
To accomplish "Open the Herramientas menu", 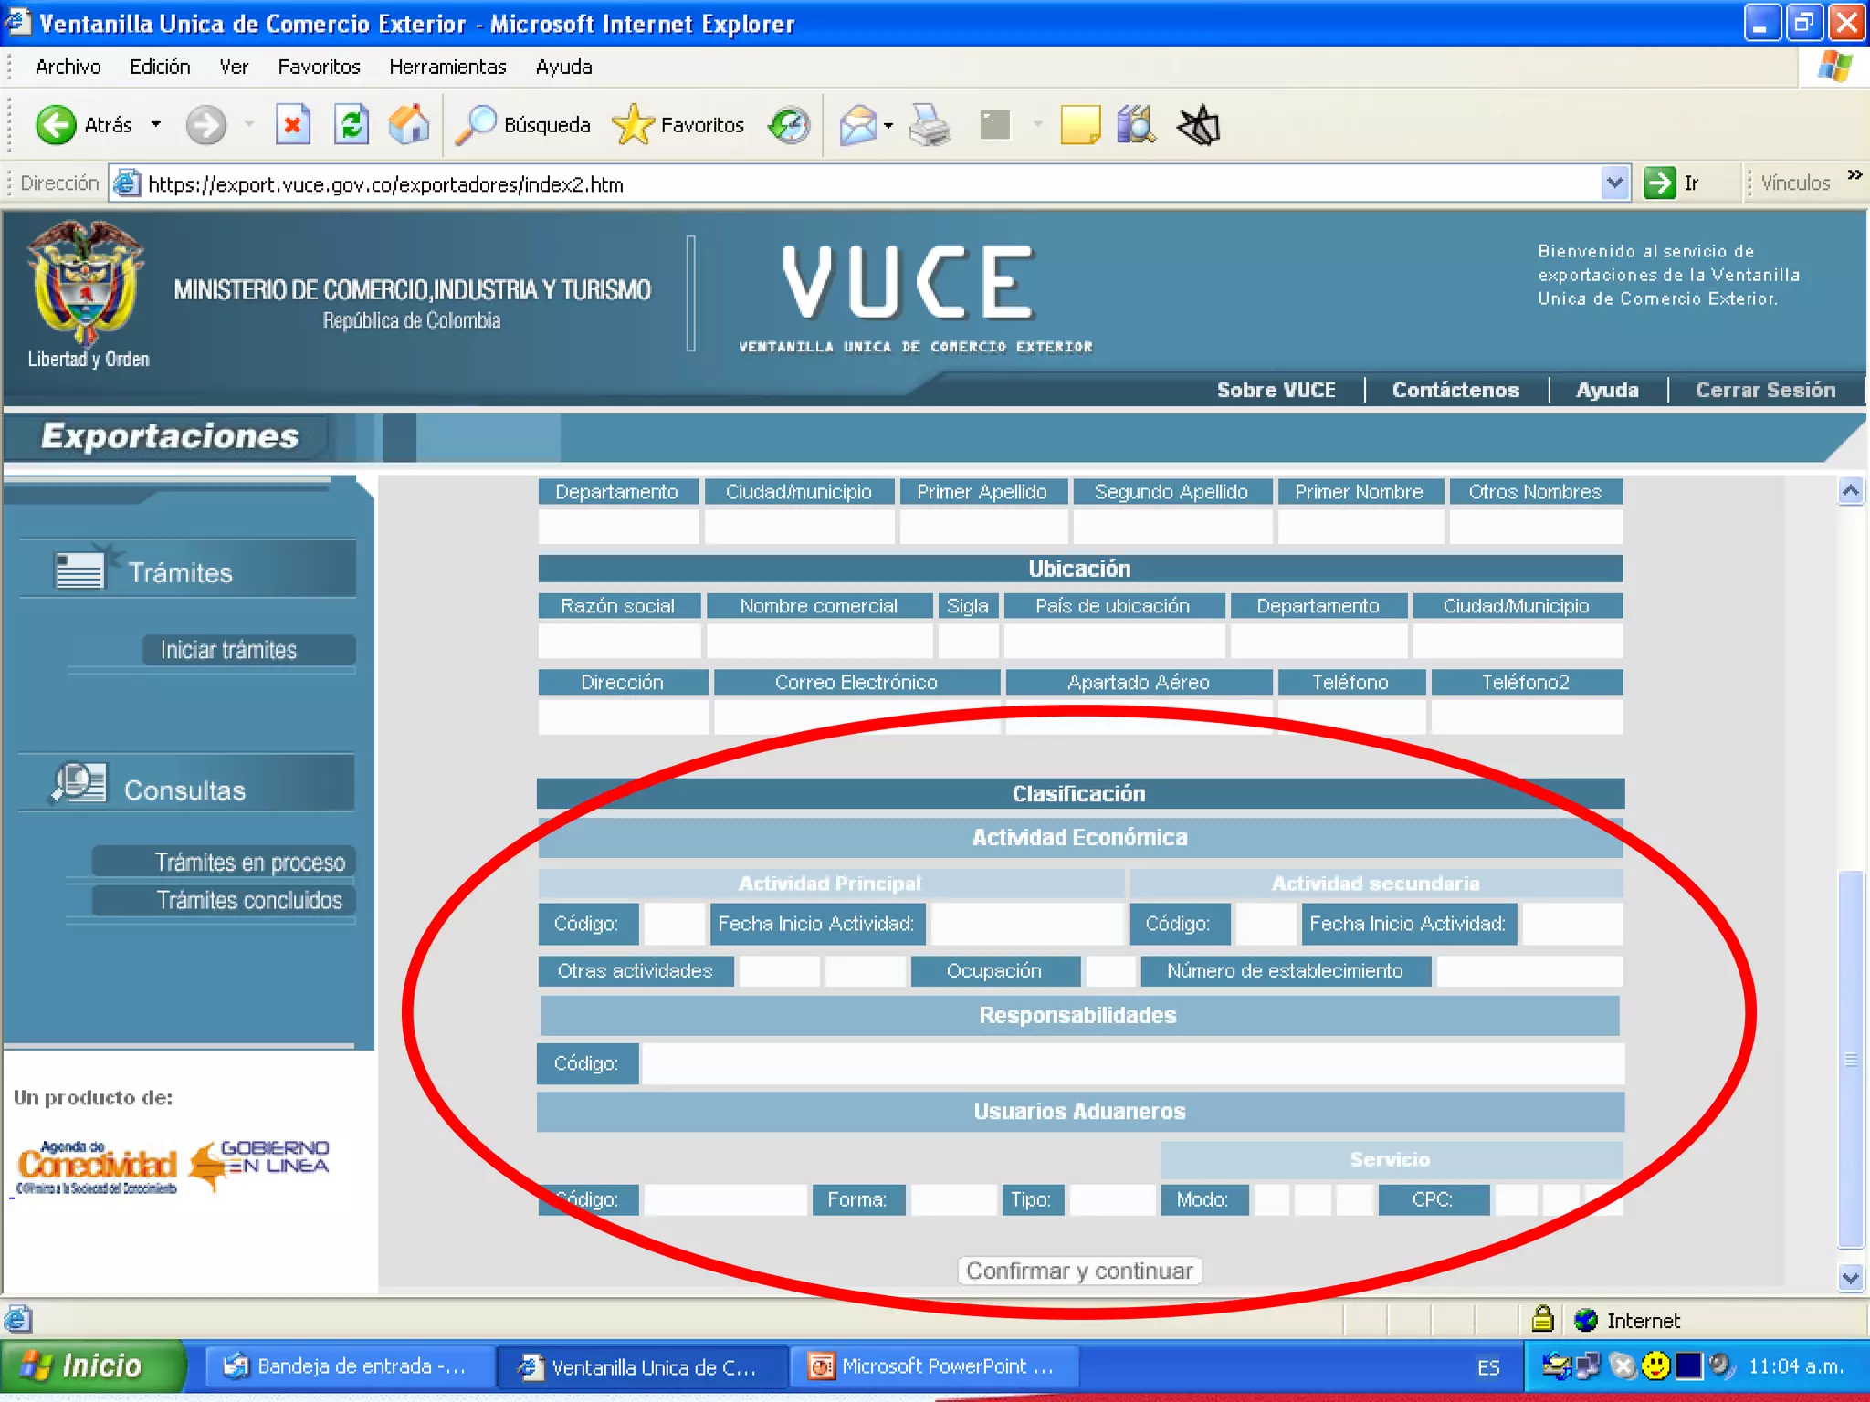I will click(x=446, y=67).
